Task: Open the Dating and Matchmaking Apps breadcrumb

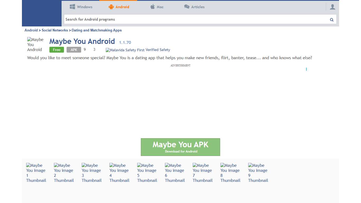Action: [x=96, y=30]
